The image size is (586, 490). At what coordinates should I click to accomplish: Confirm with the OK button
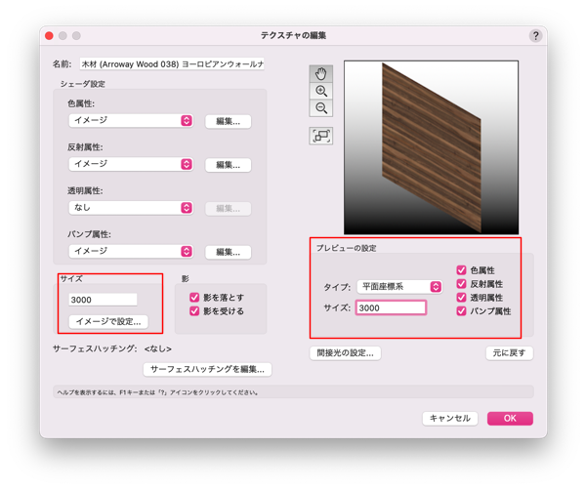[510, 419]
